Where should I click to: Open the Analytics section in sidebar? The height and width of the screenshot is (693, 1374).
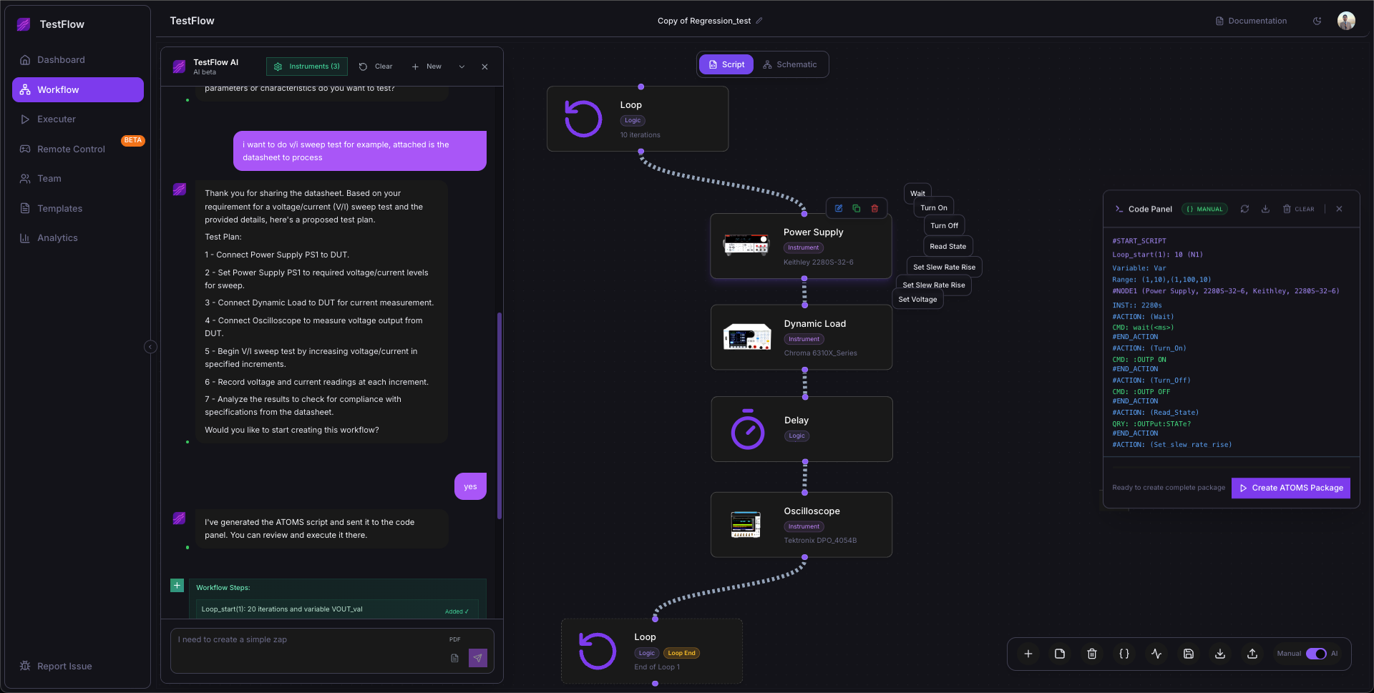click(x=57, y=237)
